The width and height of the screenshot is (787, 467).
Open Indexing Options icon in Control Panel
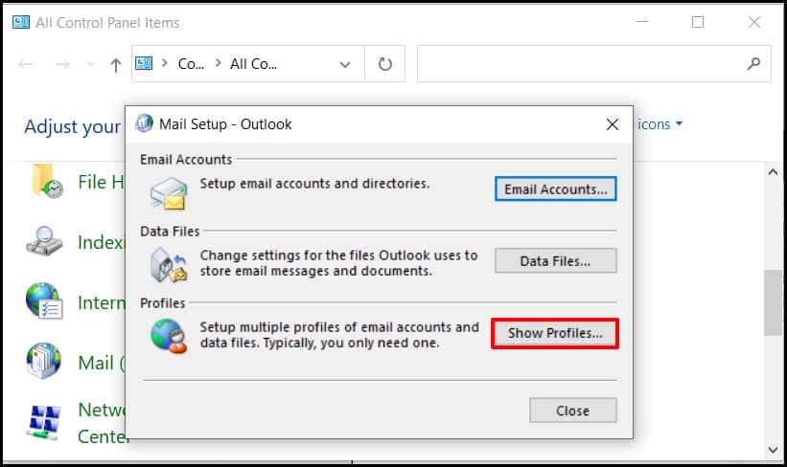click(45, 241)
